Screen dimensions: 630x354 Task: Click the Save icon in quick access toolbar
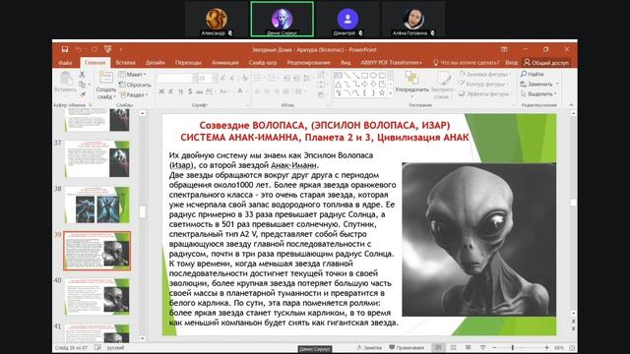(65, 49)
